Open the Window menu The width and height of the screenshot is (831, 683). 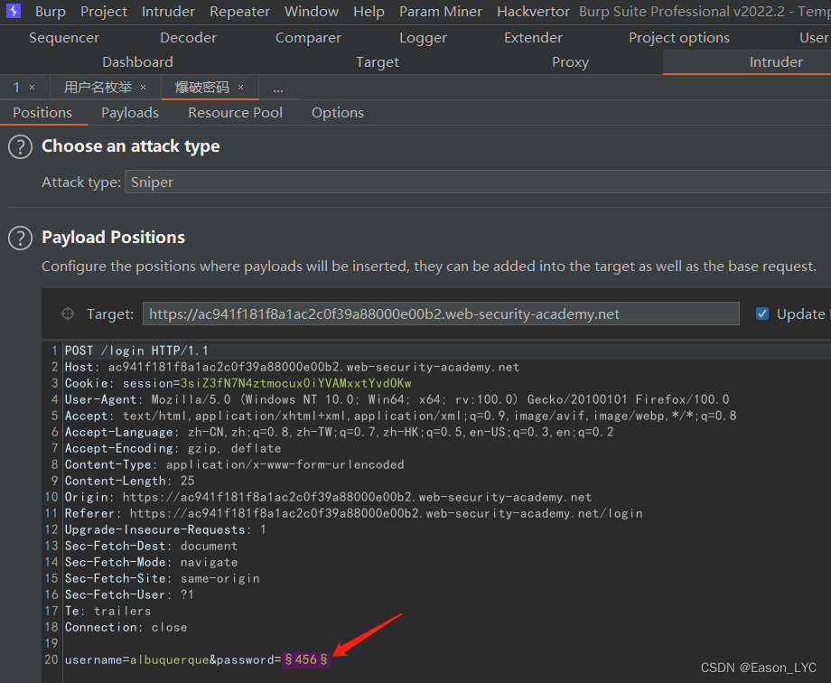click(x=312, y=11)
